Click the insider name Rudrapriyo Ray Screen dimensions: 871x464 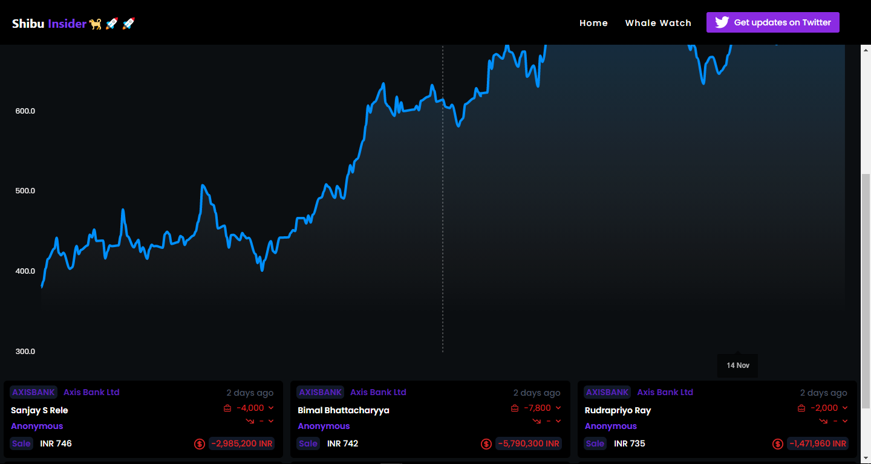[x=618, y=410]
